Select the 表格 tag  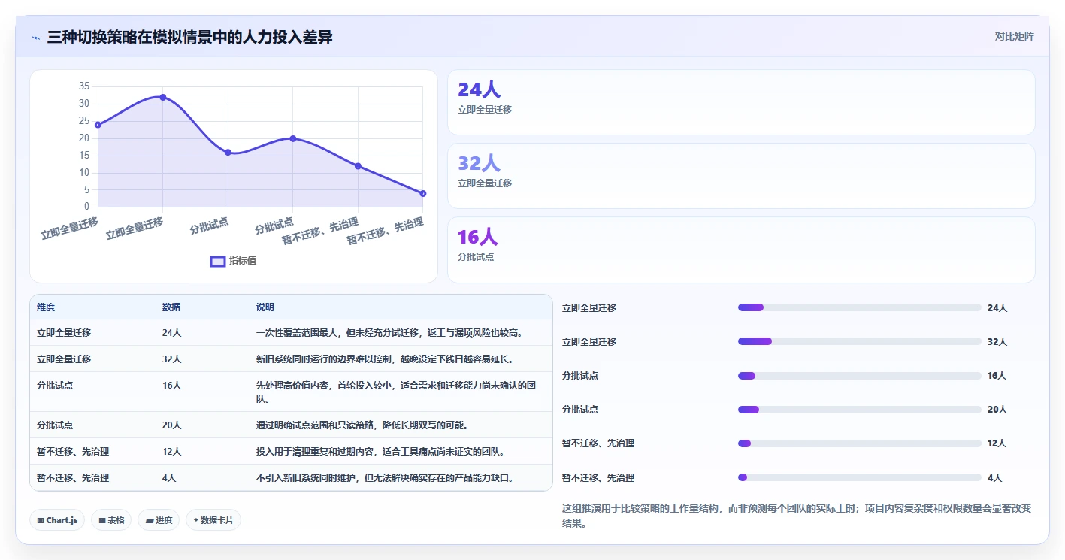pos(111,520)
